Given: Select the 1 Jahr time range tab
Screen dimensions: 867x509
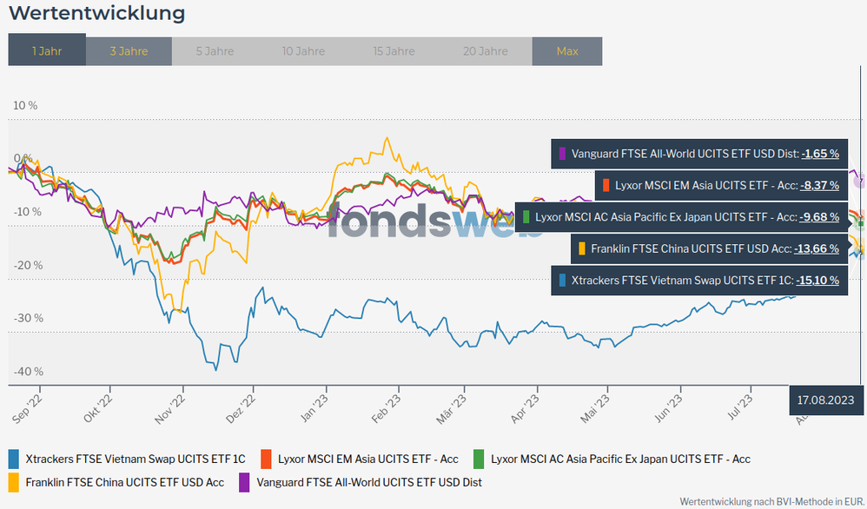Looking at the screenshot, I should pyautogui.click(x=47, y=51).
